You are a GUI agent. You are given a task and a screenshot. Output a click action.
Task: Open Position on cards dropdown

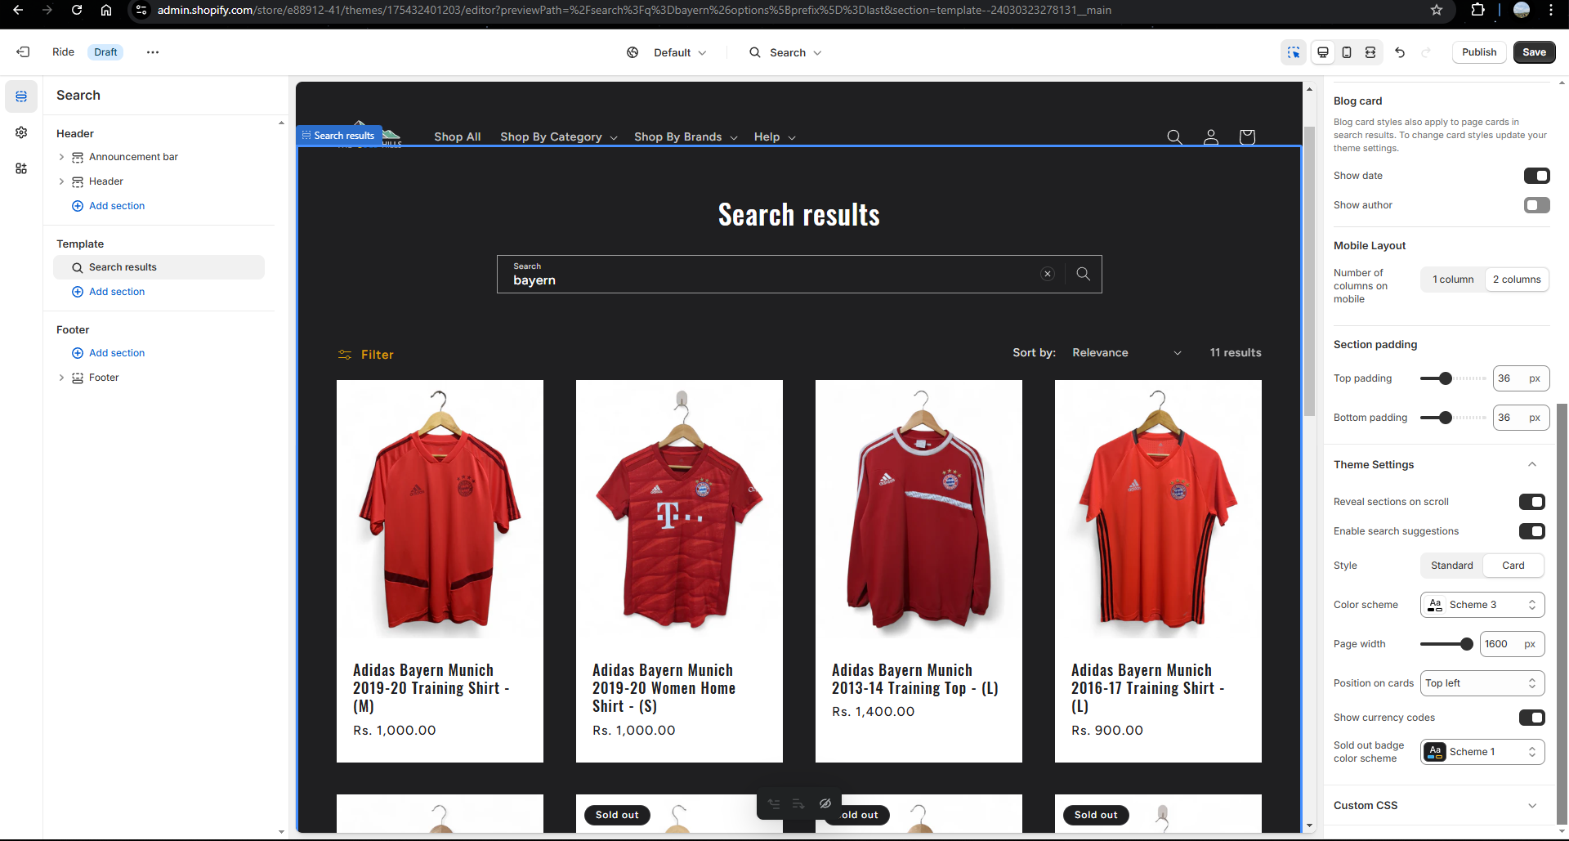[x=1482, y=683]
